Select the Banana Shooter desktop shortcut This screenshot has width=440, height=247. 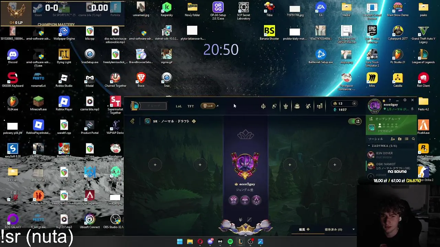pos(269,33)
